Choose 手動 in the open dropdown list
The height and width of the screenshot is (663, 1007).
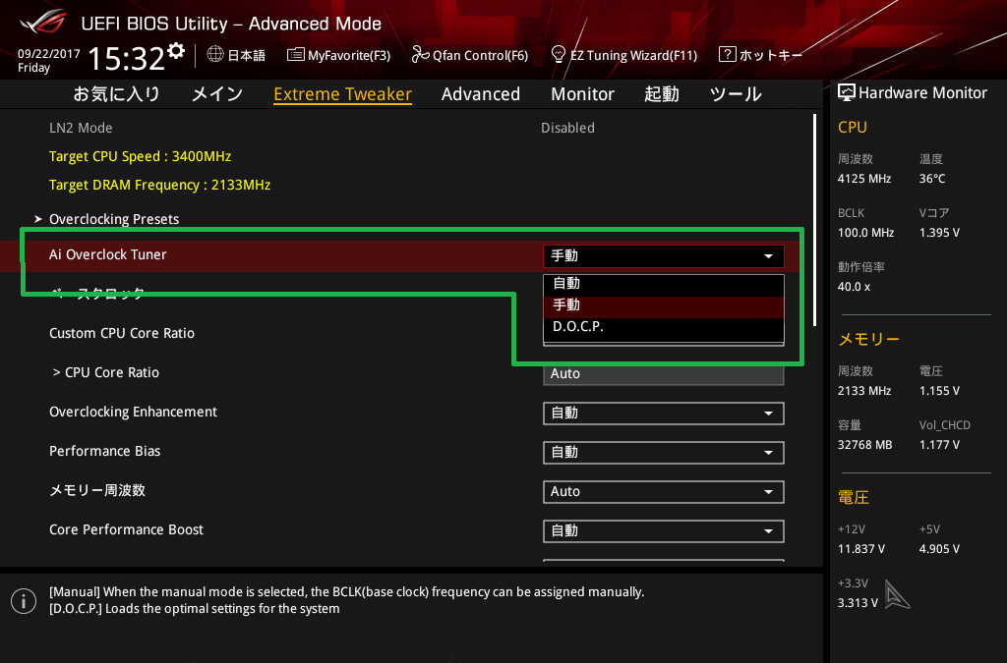[x=664, y=305]
